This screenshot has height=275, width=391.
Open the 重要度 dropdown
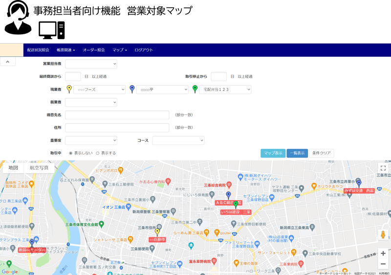pyautogui.click(x=91, y=140)
